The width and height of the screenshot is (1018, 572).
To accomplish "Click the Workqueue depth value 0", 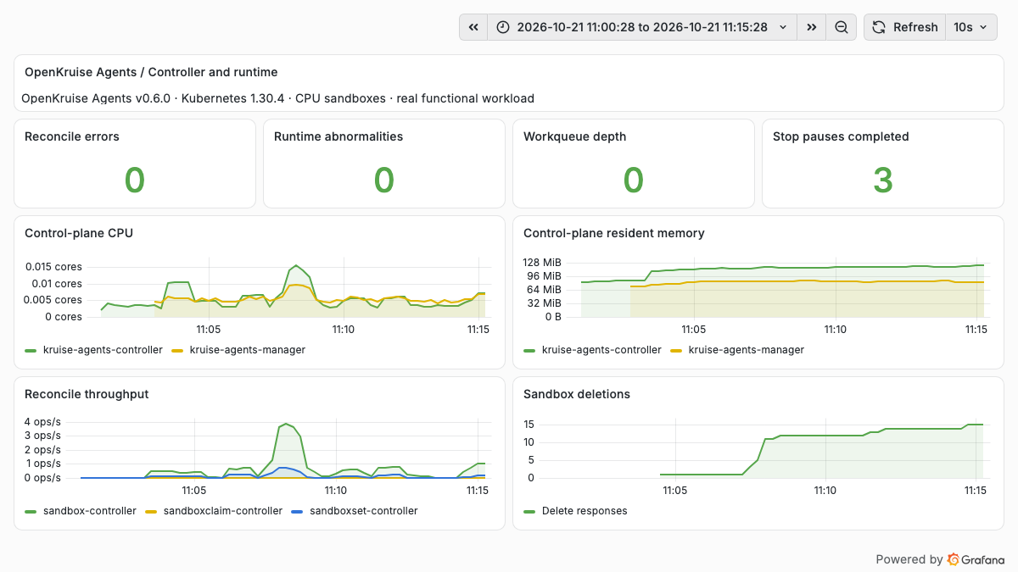I will point(634,180).
